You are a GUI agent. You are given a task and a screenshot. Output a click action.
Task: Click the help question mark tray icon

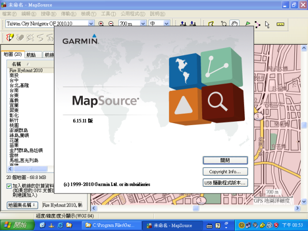click(218, 226)
